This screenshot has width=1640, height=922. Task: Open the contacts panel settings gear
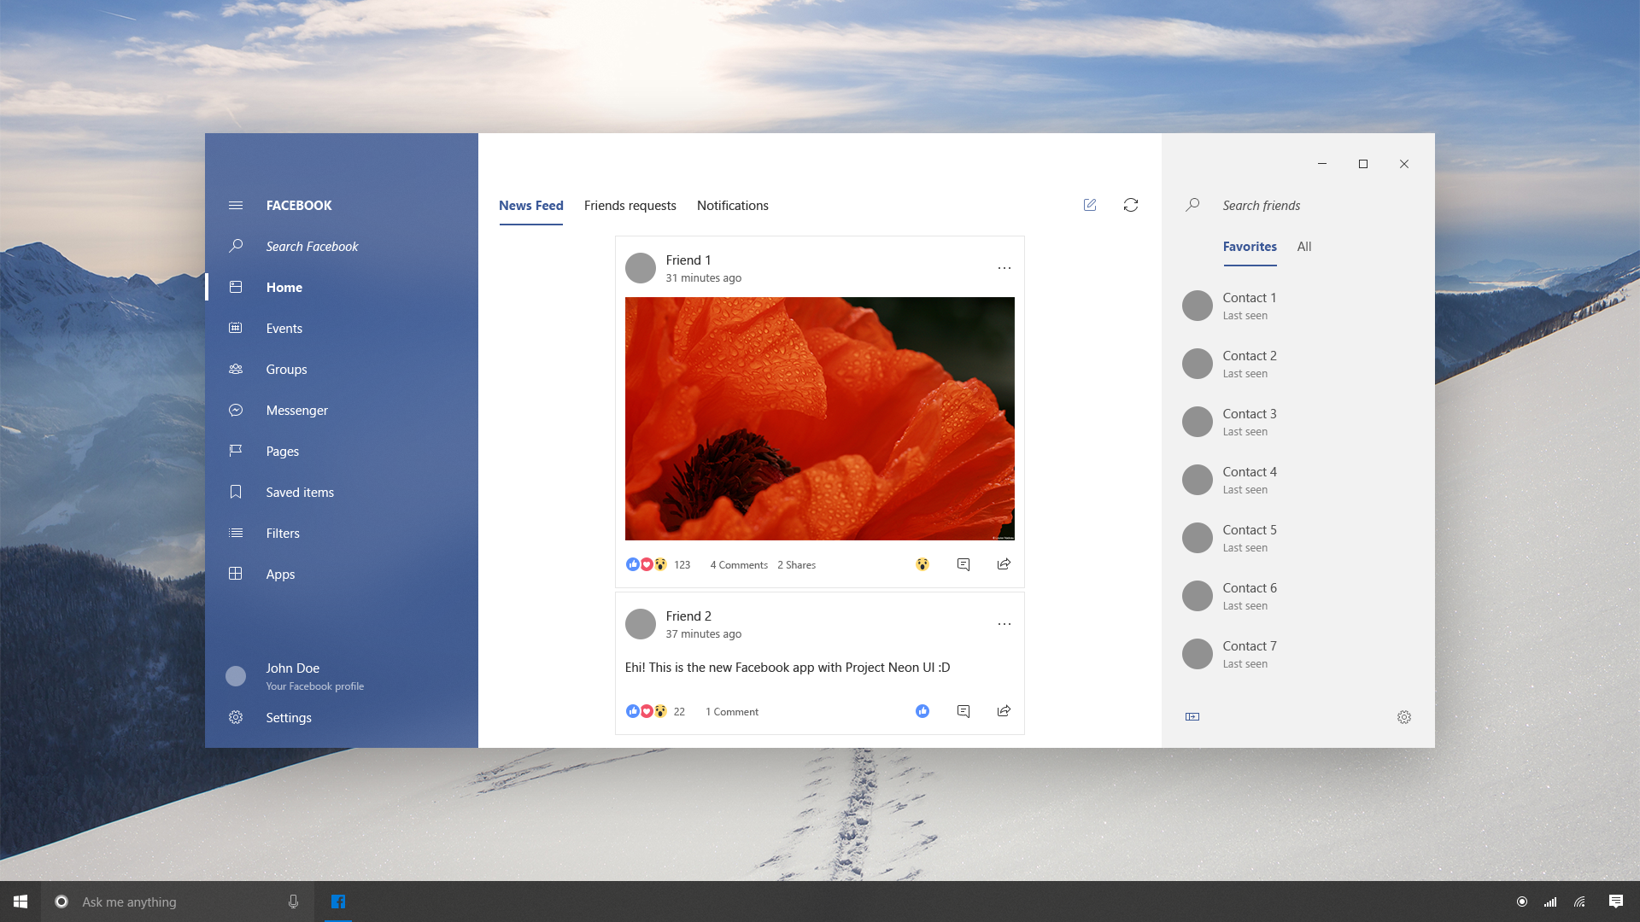[1404, 717]
